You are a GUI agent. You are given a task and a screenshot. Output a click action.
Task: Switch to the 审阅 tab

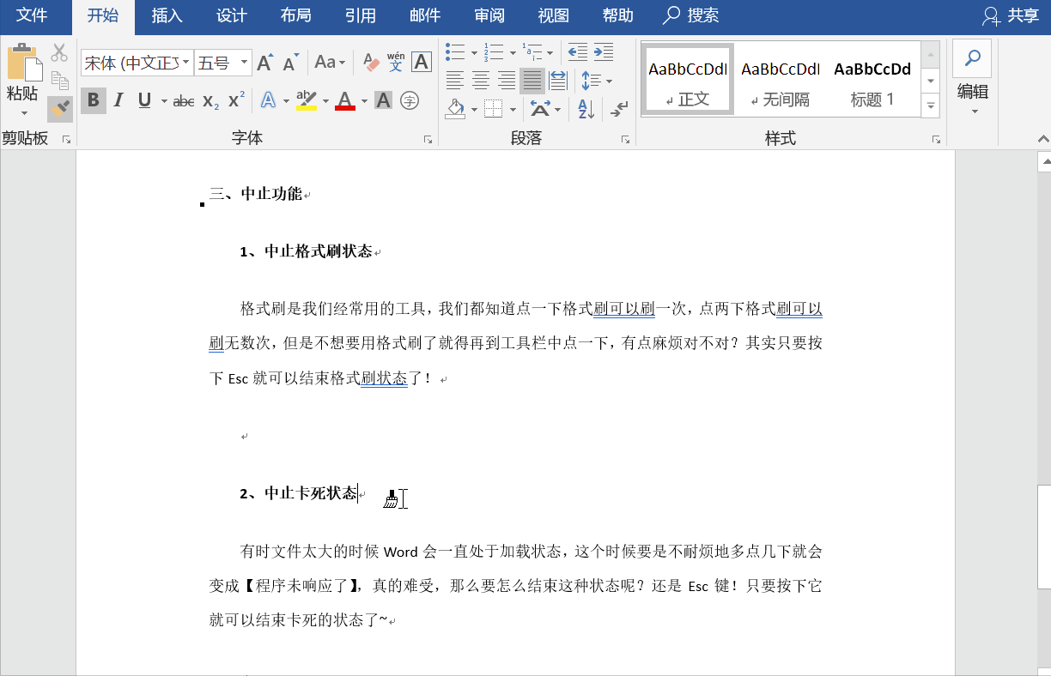489,15
